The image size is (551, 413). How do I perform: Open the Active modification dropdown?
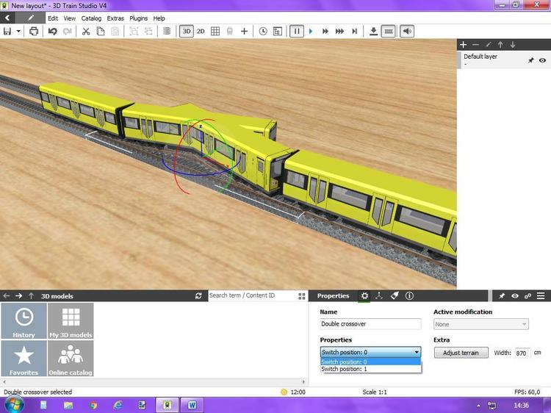[x=481, y=324]
